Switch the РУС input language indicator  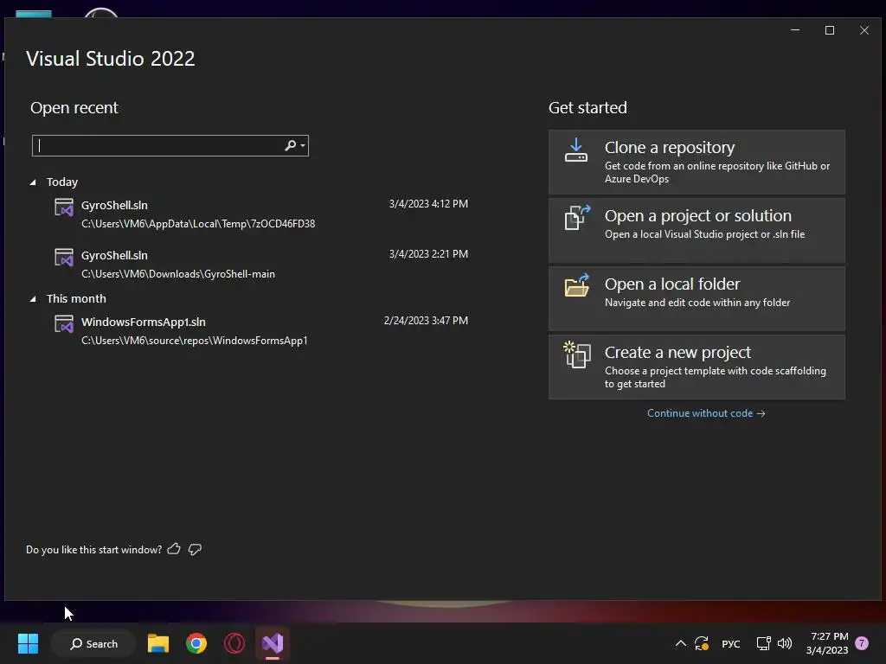point(730,643)
